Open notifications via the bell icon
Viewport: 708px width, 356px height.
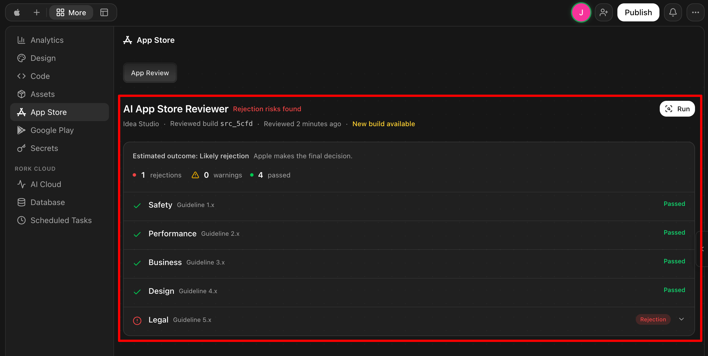[x=673, y=12]
